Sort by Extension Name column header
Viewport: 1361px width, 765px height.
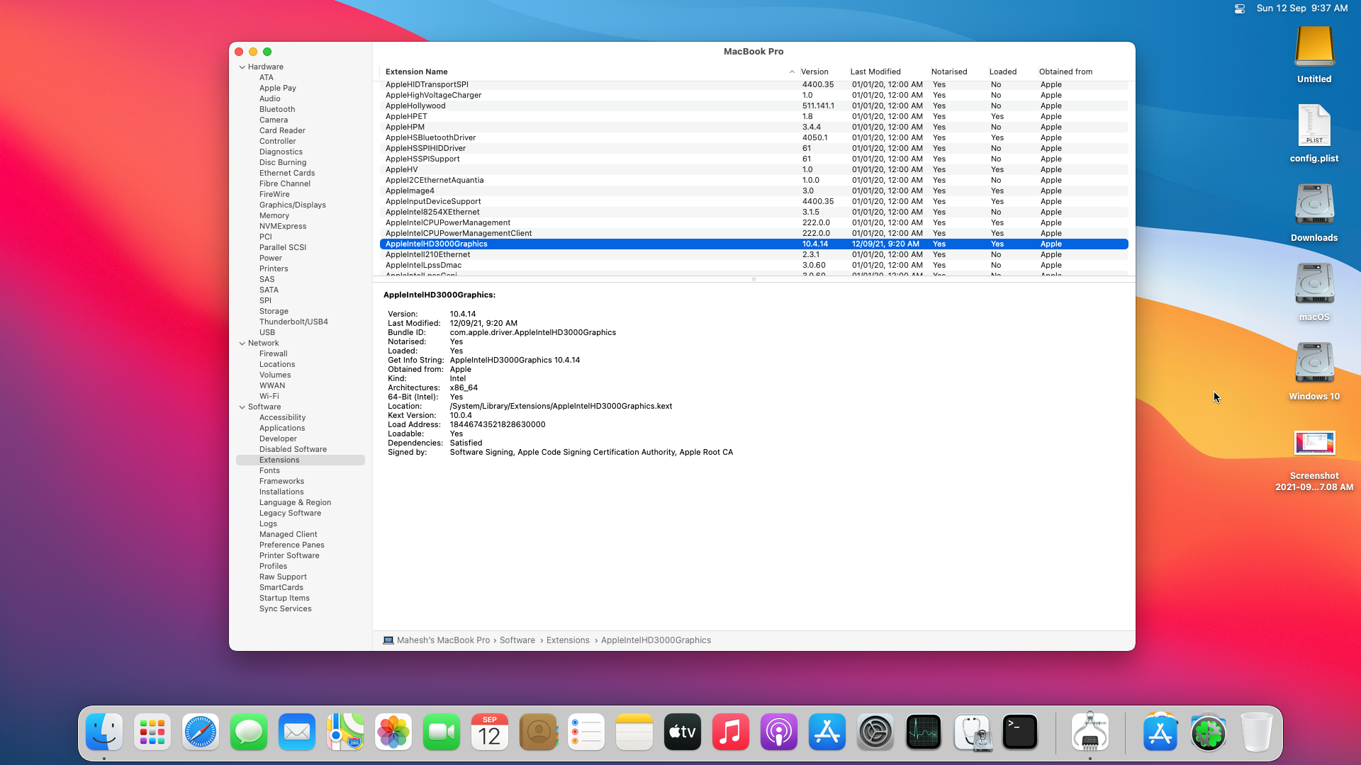point(417,72)
